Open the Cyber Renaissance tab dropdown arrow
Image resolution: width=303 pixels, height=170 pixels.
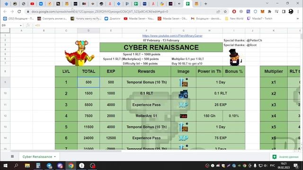pos(55,157)
